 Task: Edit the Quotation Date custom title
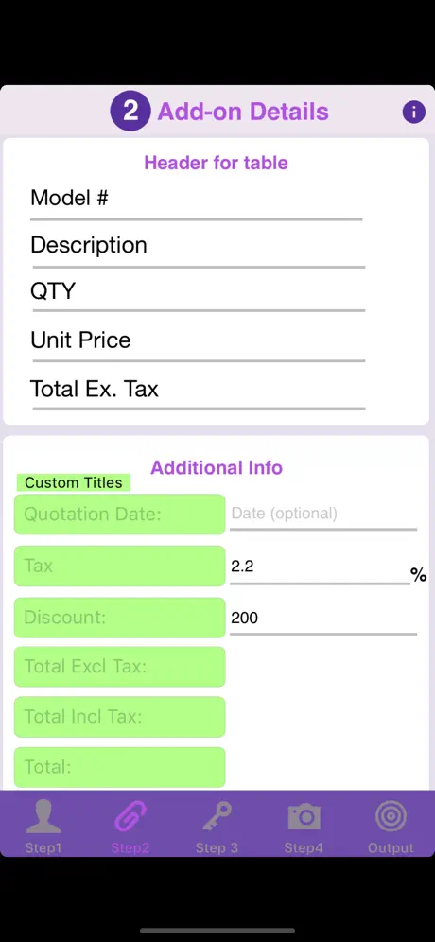[x=119, y=515]
